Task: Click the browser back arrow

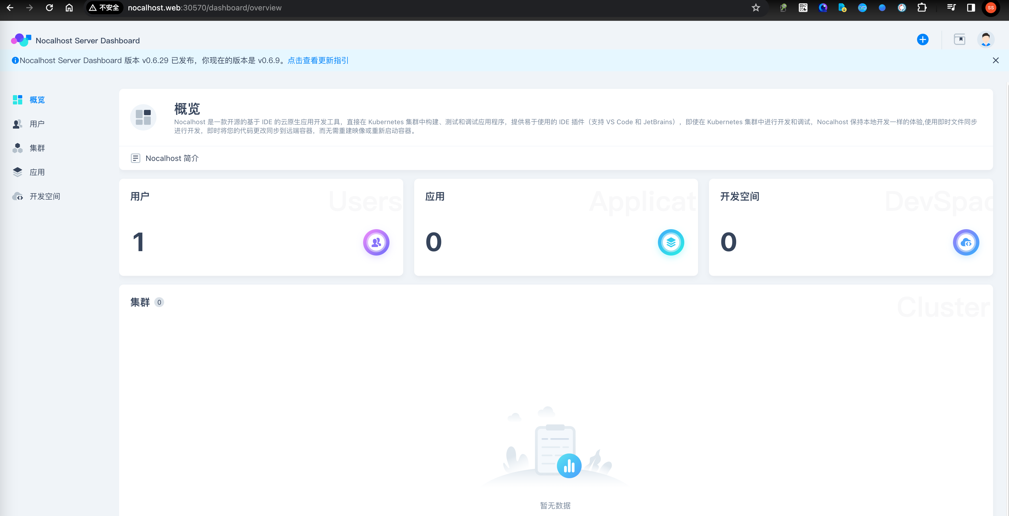Action: [x=10, y=7]
